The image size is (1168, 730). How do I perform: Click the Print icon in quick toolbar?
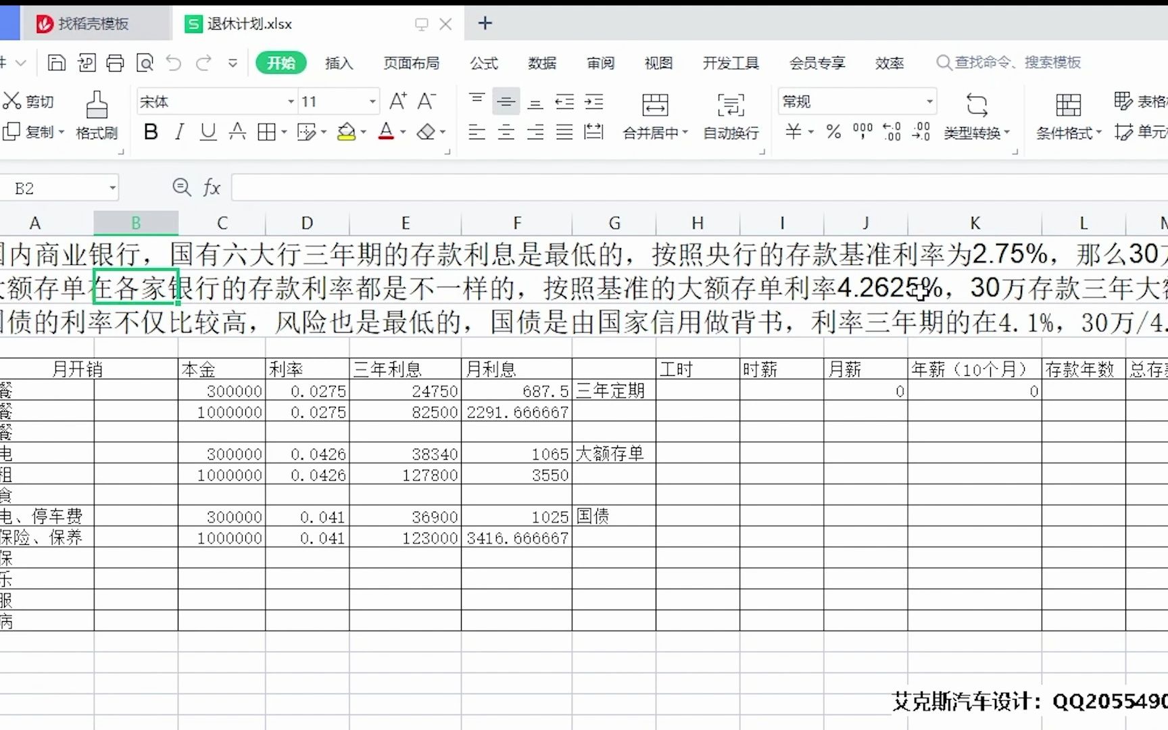pyautogui.click(x=116, y=63)
